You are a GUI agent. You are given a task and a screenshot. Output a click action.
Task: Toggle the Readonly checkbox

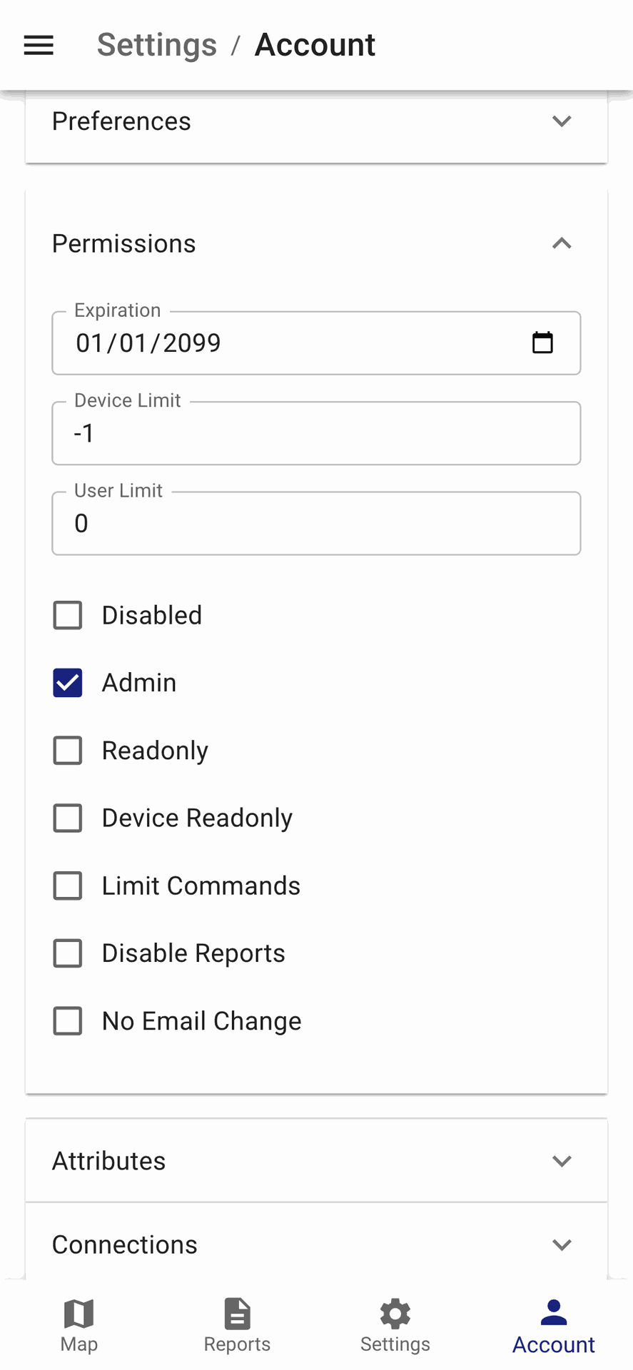tap(68, 751)
